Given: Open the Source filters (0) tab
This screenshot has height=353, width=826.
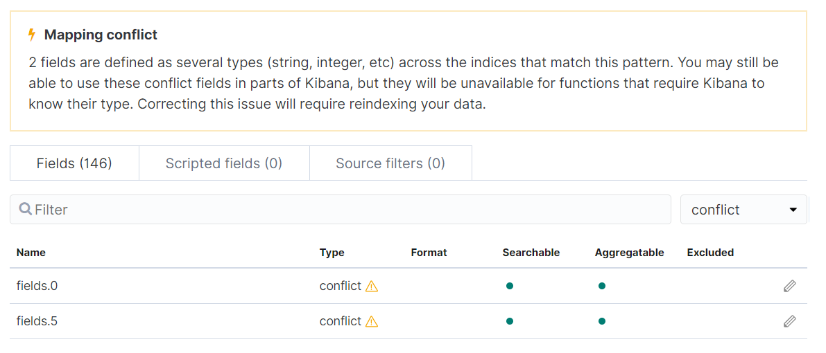Looking at the screenshot, I should [390, 163].
